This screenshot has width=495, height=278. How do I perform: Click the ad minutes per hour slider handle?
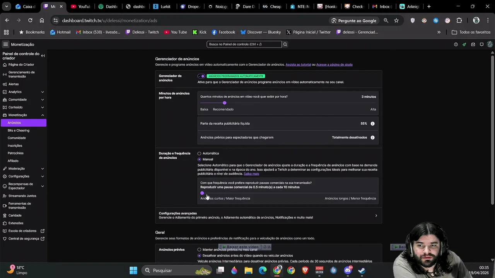coord(224,103)
